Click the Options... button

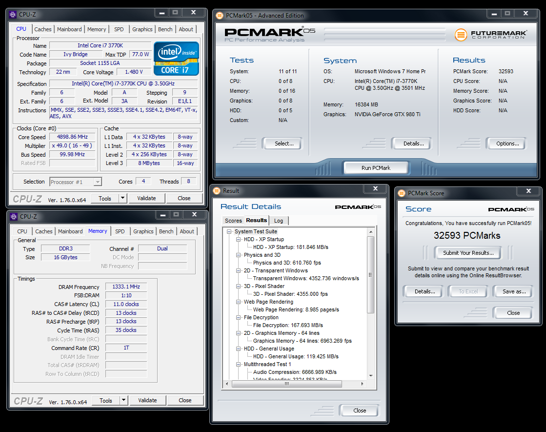507,144
